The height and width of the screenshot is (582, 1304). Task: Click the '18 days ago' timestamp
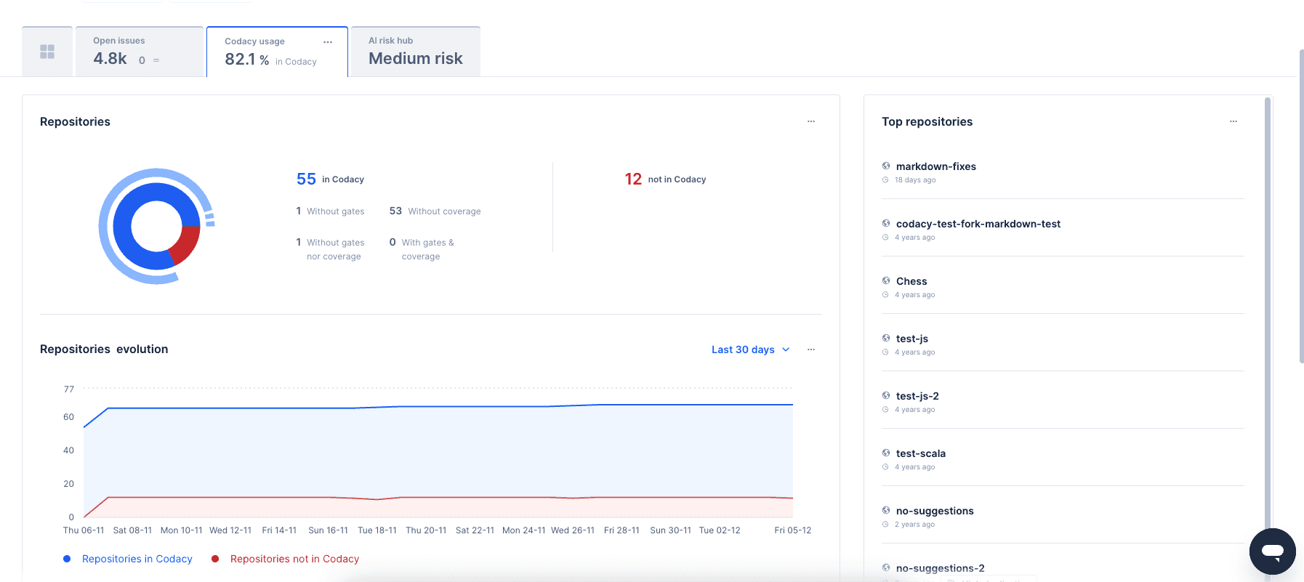point(915,180)
